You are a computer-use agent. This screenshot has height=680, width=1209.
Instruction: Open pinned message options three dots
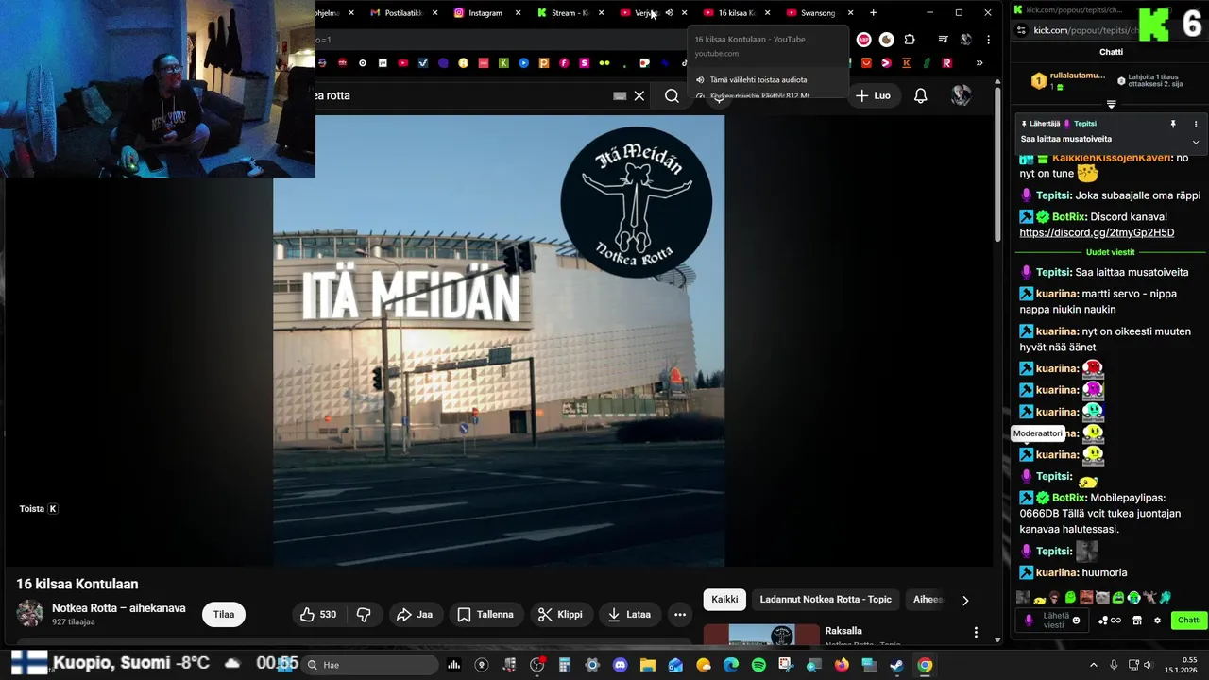(1195, 124)
